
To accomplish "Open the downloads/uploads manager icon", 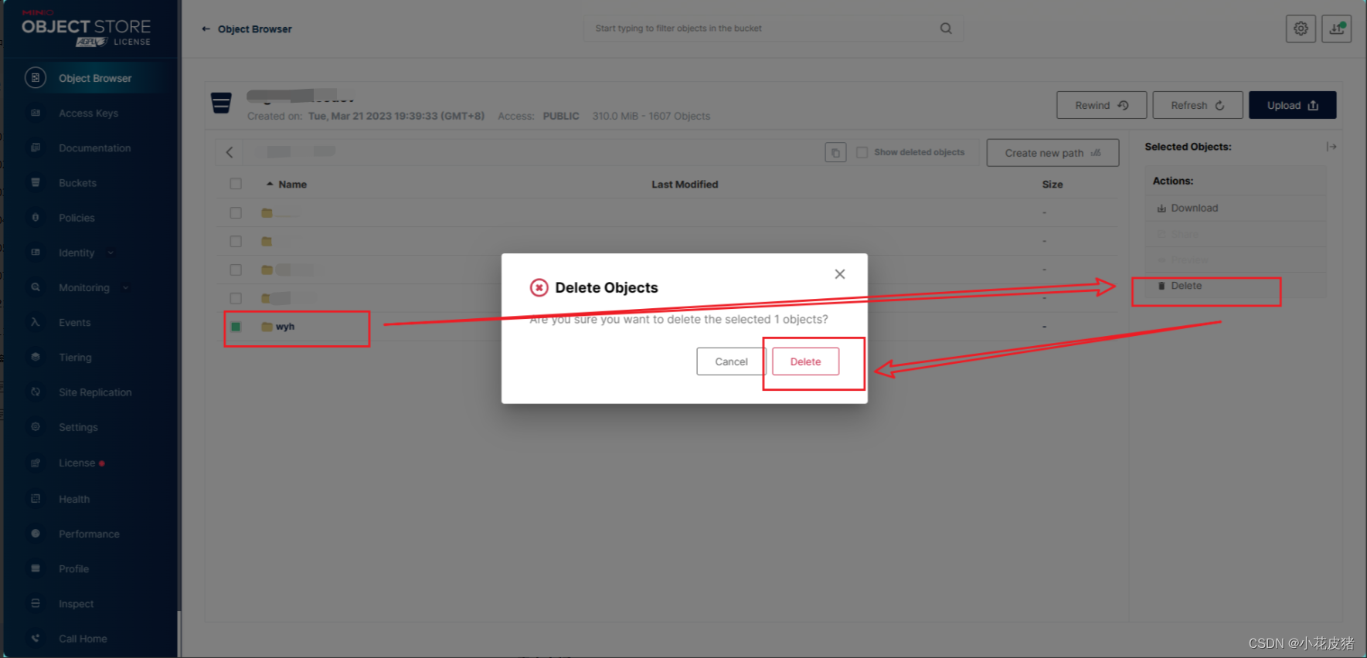I will [1336, 29].
